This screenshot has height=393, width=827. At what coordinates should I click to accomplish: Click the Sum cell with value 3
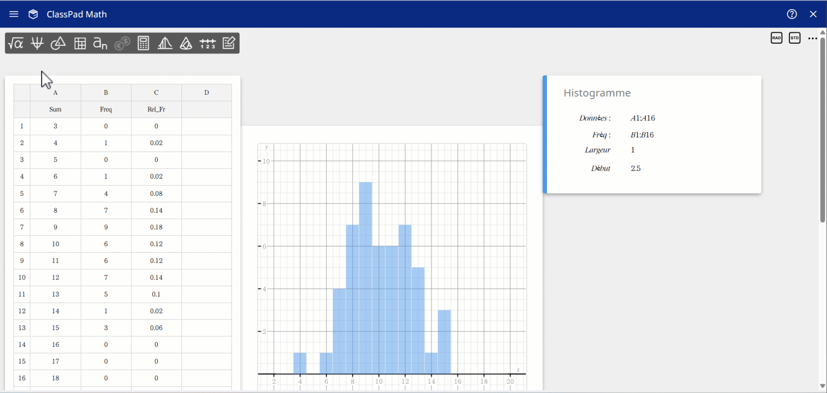(x=56, y=126)
